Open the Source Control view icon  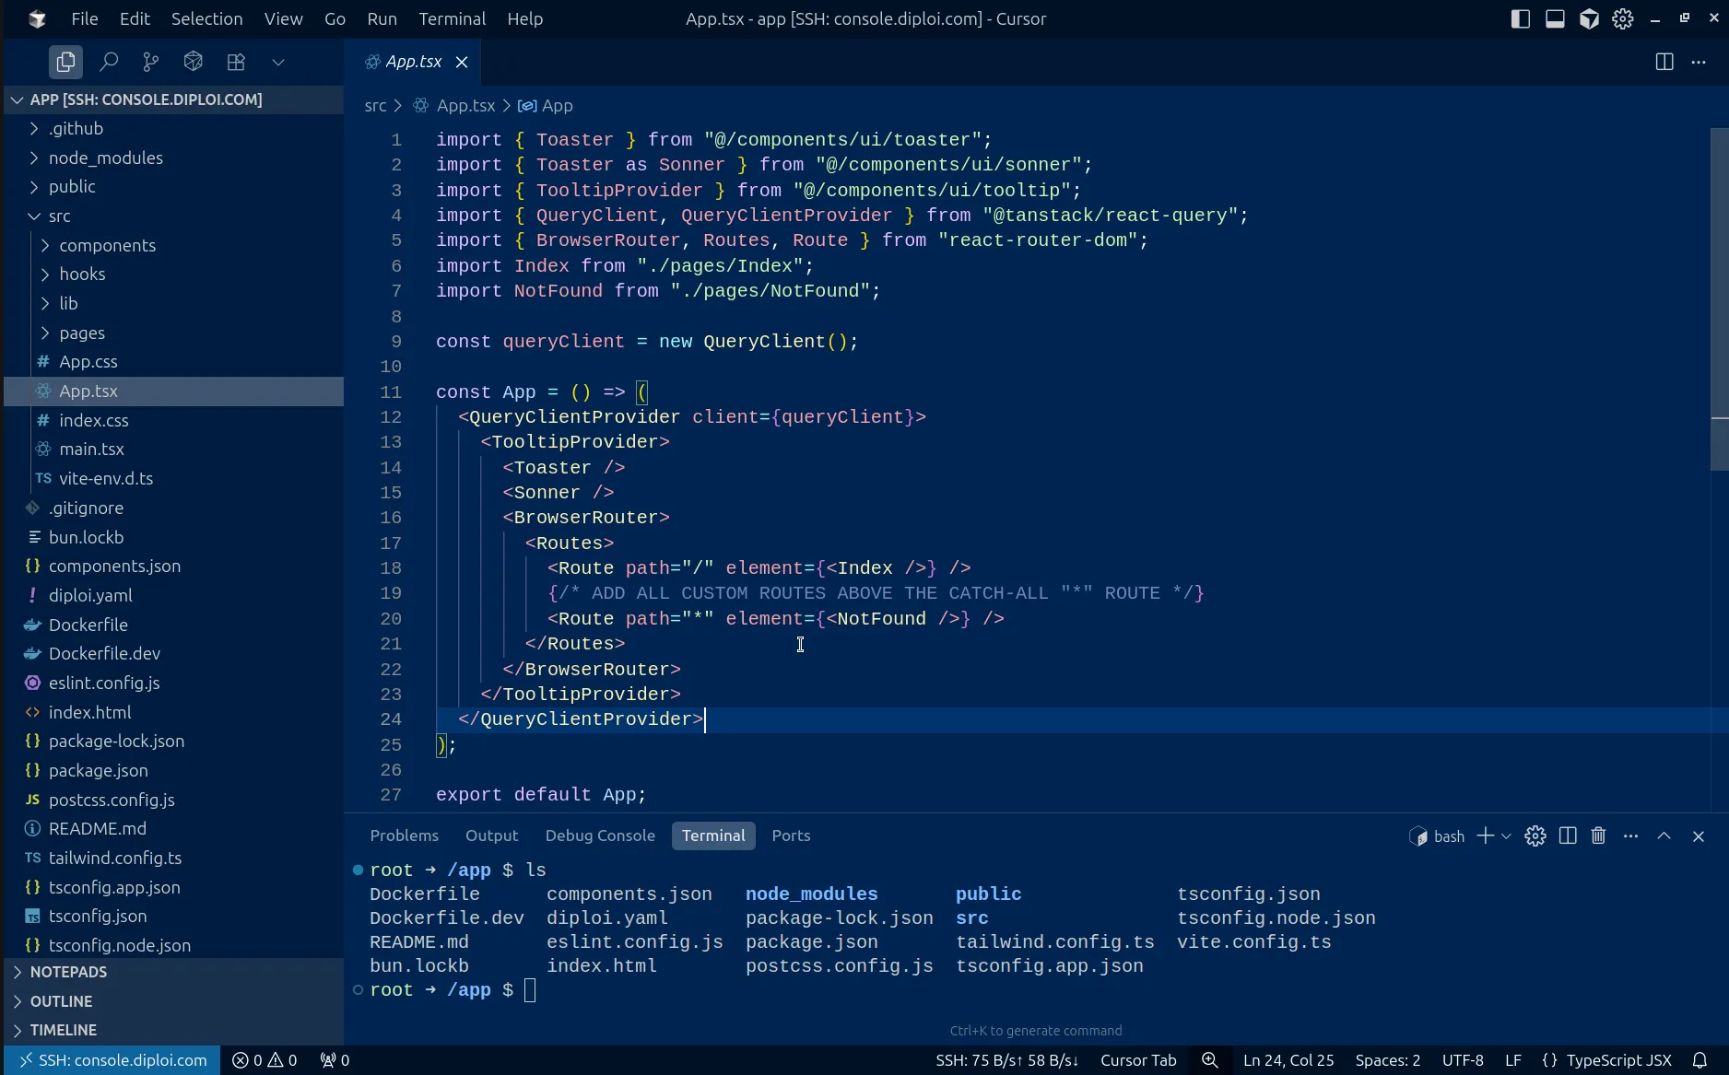(x=151, y=62)
